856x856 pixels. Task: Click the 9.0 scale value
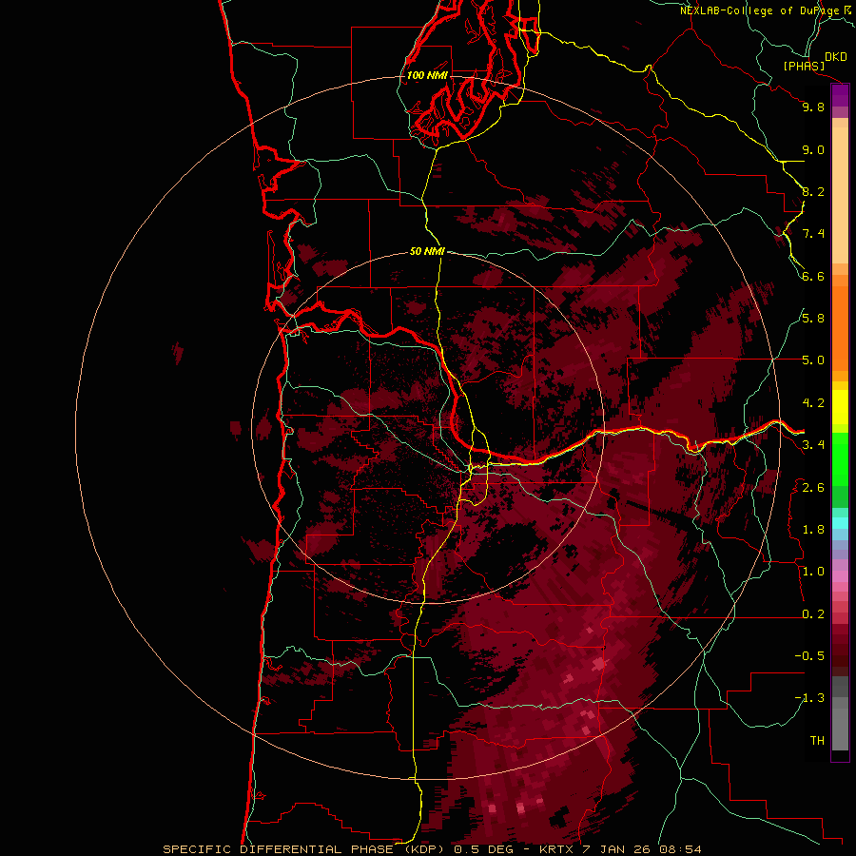(813, 149)
